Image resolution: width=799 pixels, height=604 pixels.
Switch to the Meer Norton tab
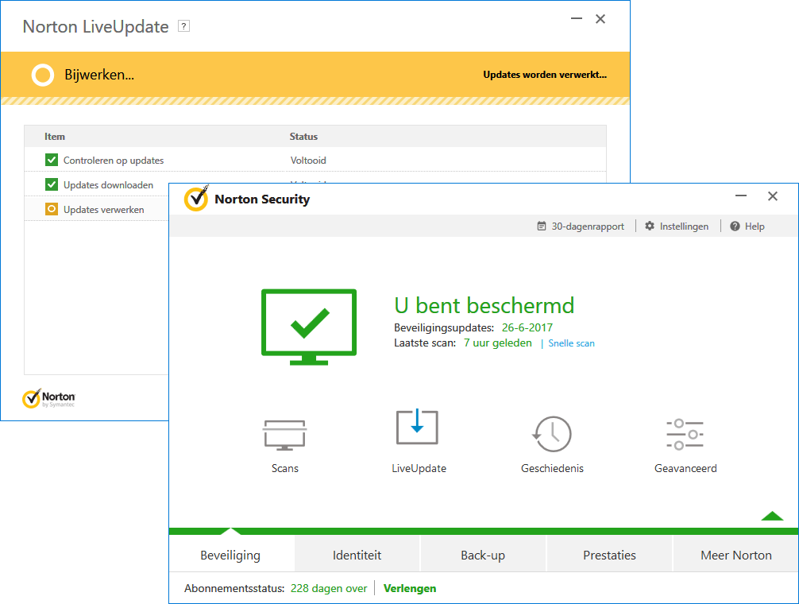pyautogui.click(x=735, y=555)
